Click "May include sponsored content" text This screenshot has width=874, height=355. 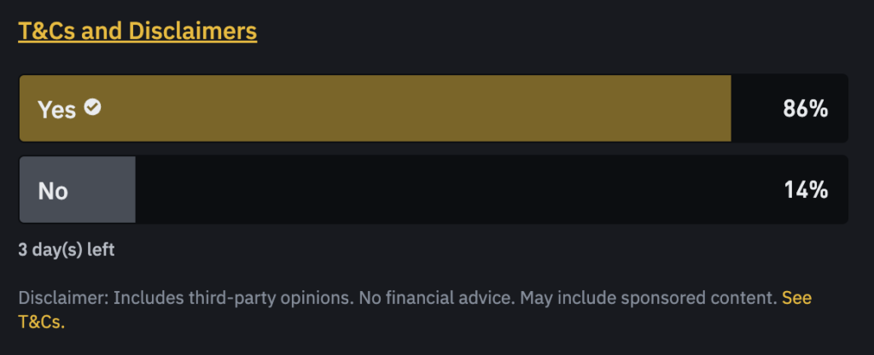tap(649, 298)
